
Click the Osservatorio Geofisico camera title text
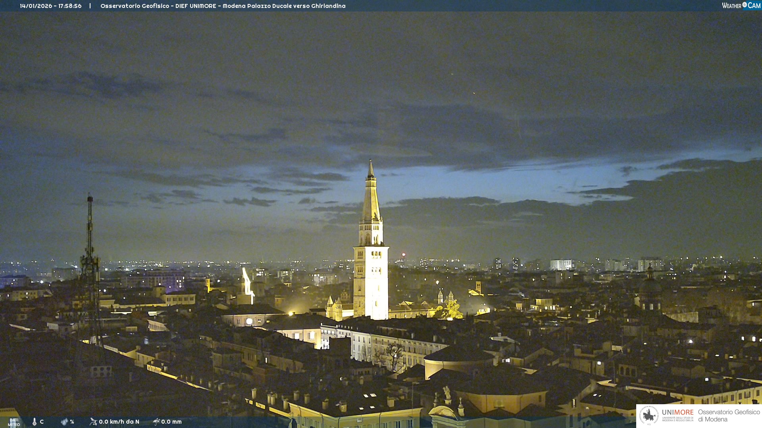click(x=223, y=6)
